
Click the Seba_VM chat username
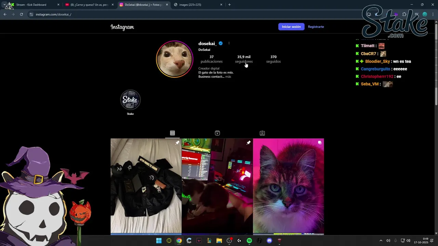tap(370, 84)
